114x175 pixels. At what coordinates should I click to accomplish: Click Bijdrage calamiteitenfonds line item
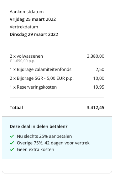pyautogui.click(x=40, y=69)
